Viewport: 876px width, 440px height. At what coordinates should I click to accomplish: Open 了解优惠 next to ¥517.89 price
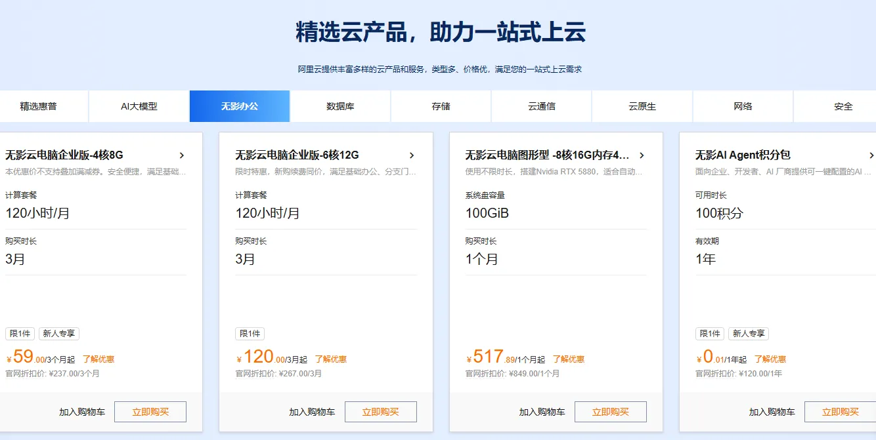(568, 359)
